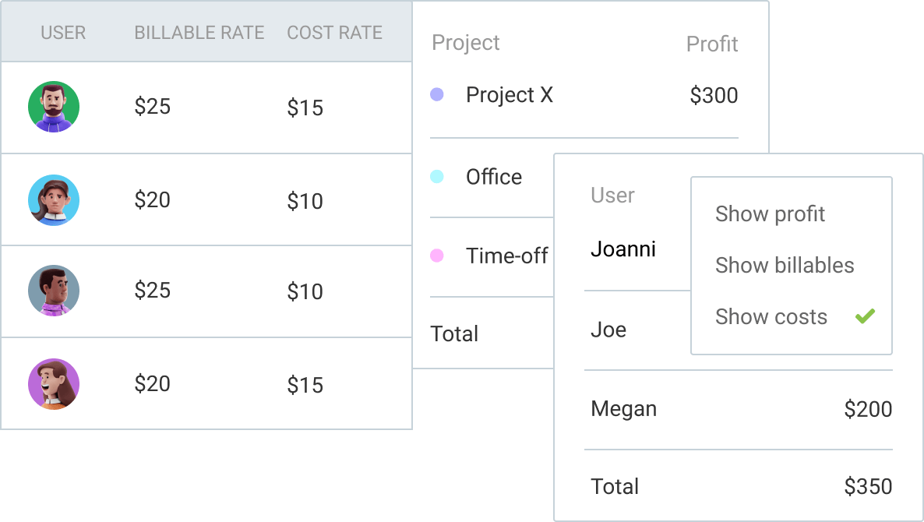Viewport: 924px width, 522px height.
Task: Click the pink dot beside Time-off
Action: tap(437, 256)
